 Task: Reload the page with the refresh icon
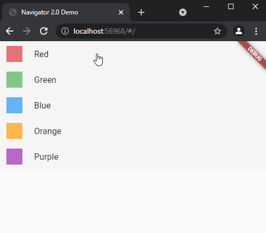click(44, 31)
